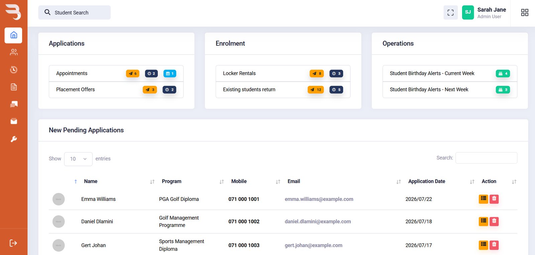Open the wrench settings sidebar icon
The image size is (535, 255).
pyautogui.click(x=13, y=139)
